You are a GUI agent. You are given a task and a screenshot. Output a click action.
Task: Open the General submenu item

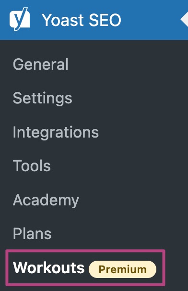click(x=94, y=64)
